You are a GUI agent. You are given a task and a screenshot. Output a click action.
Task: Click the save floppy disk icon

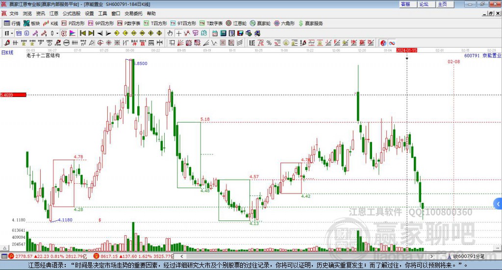(240, 33)
